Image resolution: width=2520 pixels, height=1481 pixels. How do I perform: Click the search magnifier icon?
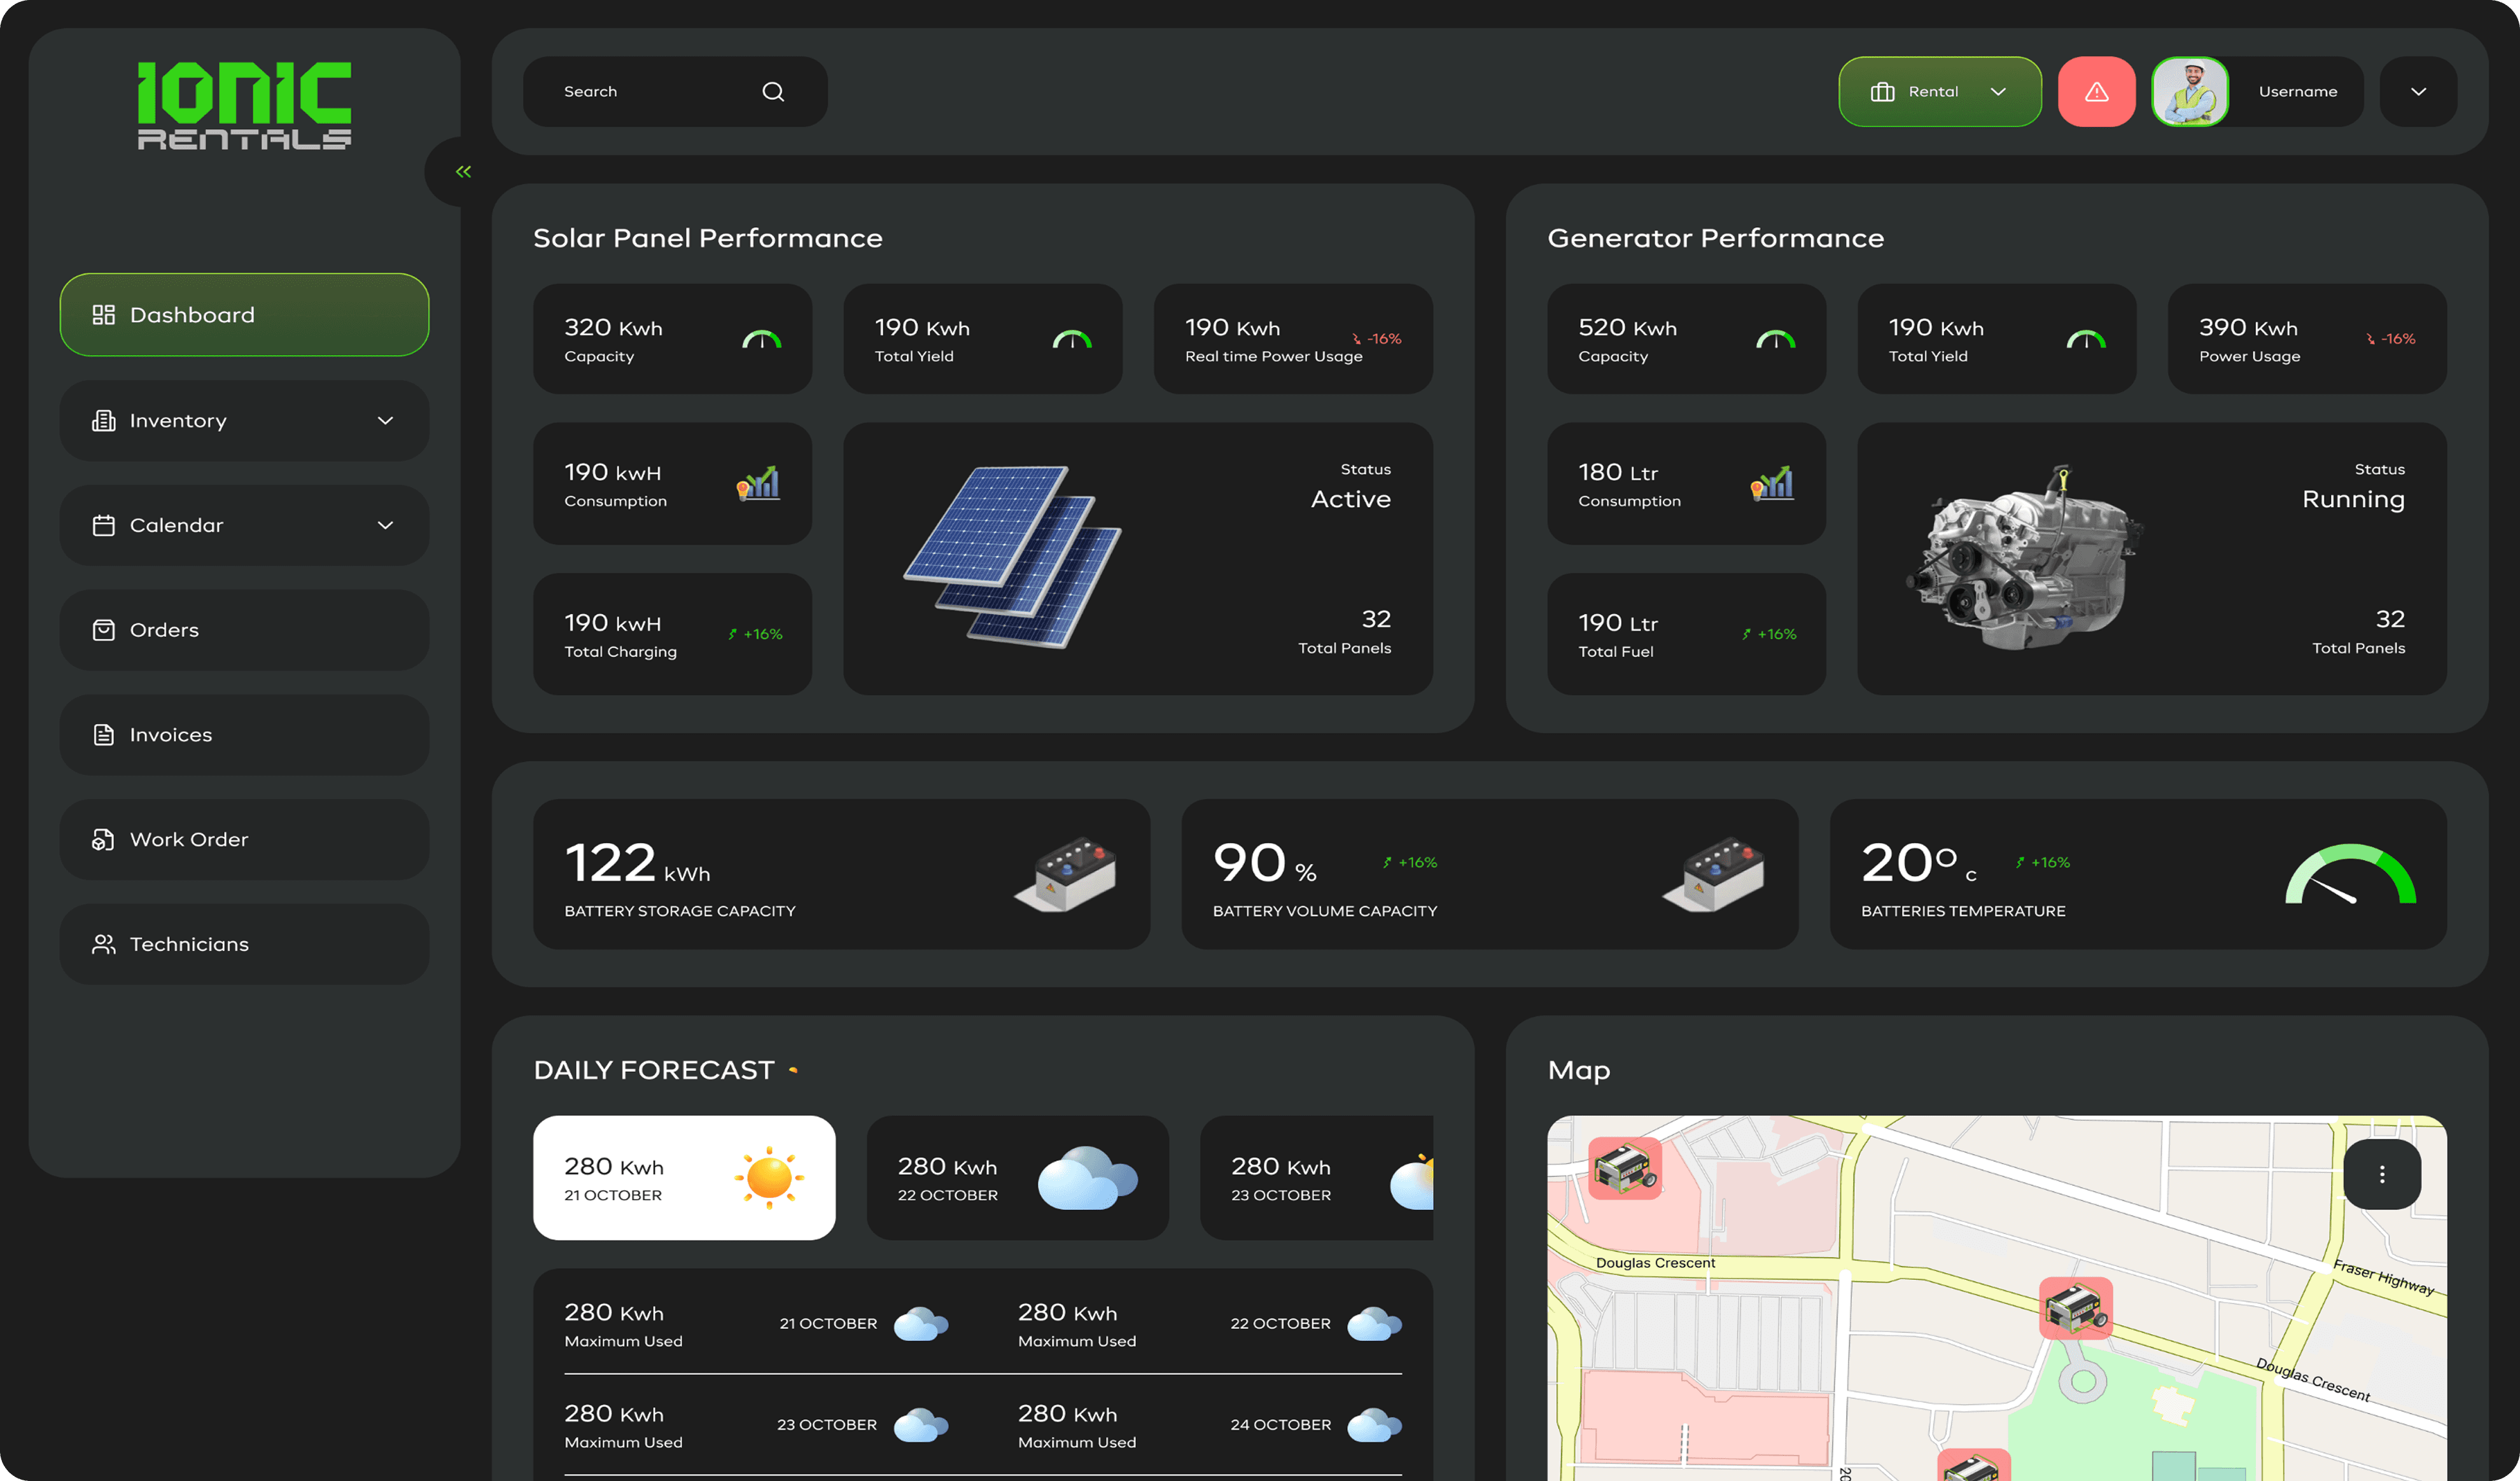point(773,92)
